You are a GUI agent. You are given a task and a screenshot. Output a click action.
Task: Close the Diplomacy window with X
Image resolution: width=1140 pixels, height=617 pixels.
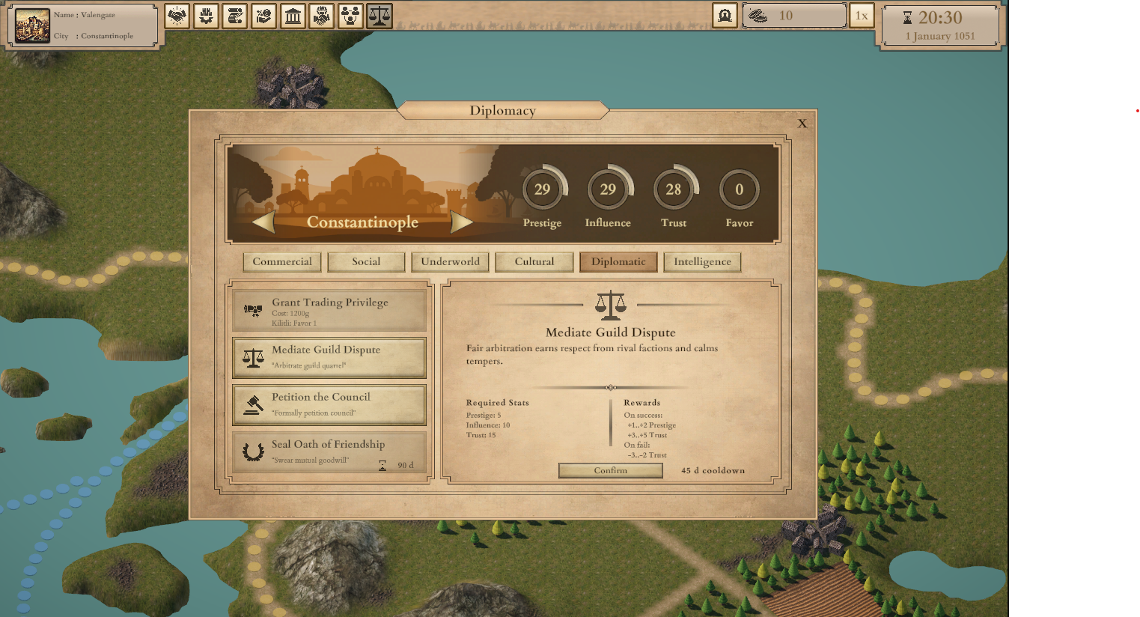tap(802, 124)
